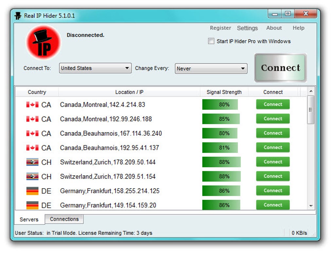Connect to Montreal server 192.99.246.188
This screenshot has height=253, width=334.
pyautogui.click(x=273, y=119)
